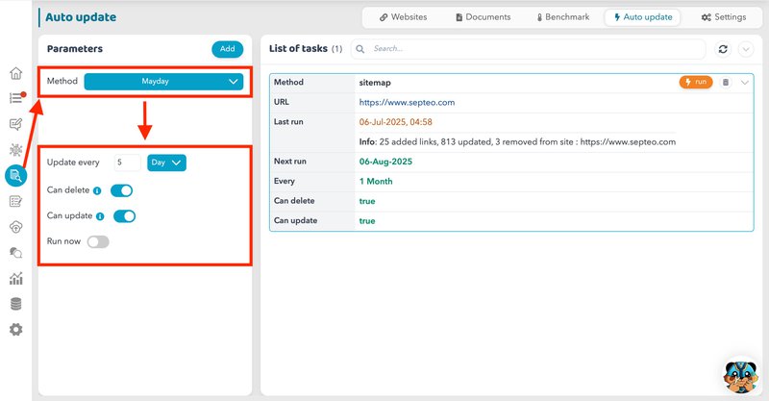Run the sitemap task with the orange run button
This screenshot has height=401, width=769.
click(x=696, y=82)
